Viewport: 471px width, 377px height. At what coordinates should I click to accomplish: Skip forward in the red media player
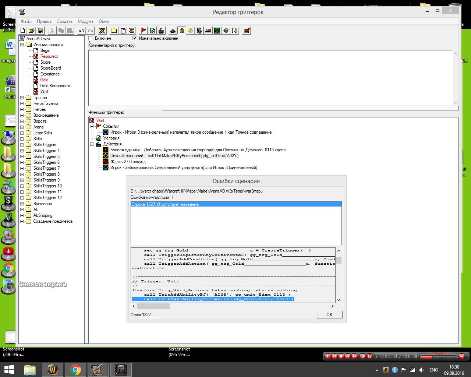(354, 356)
